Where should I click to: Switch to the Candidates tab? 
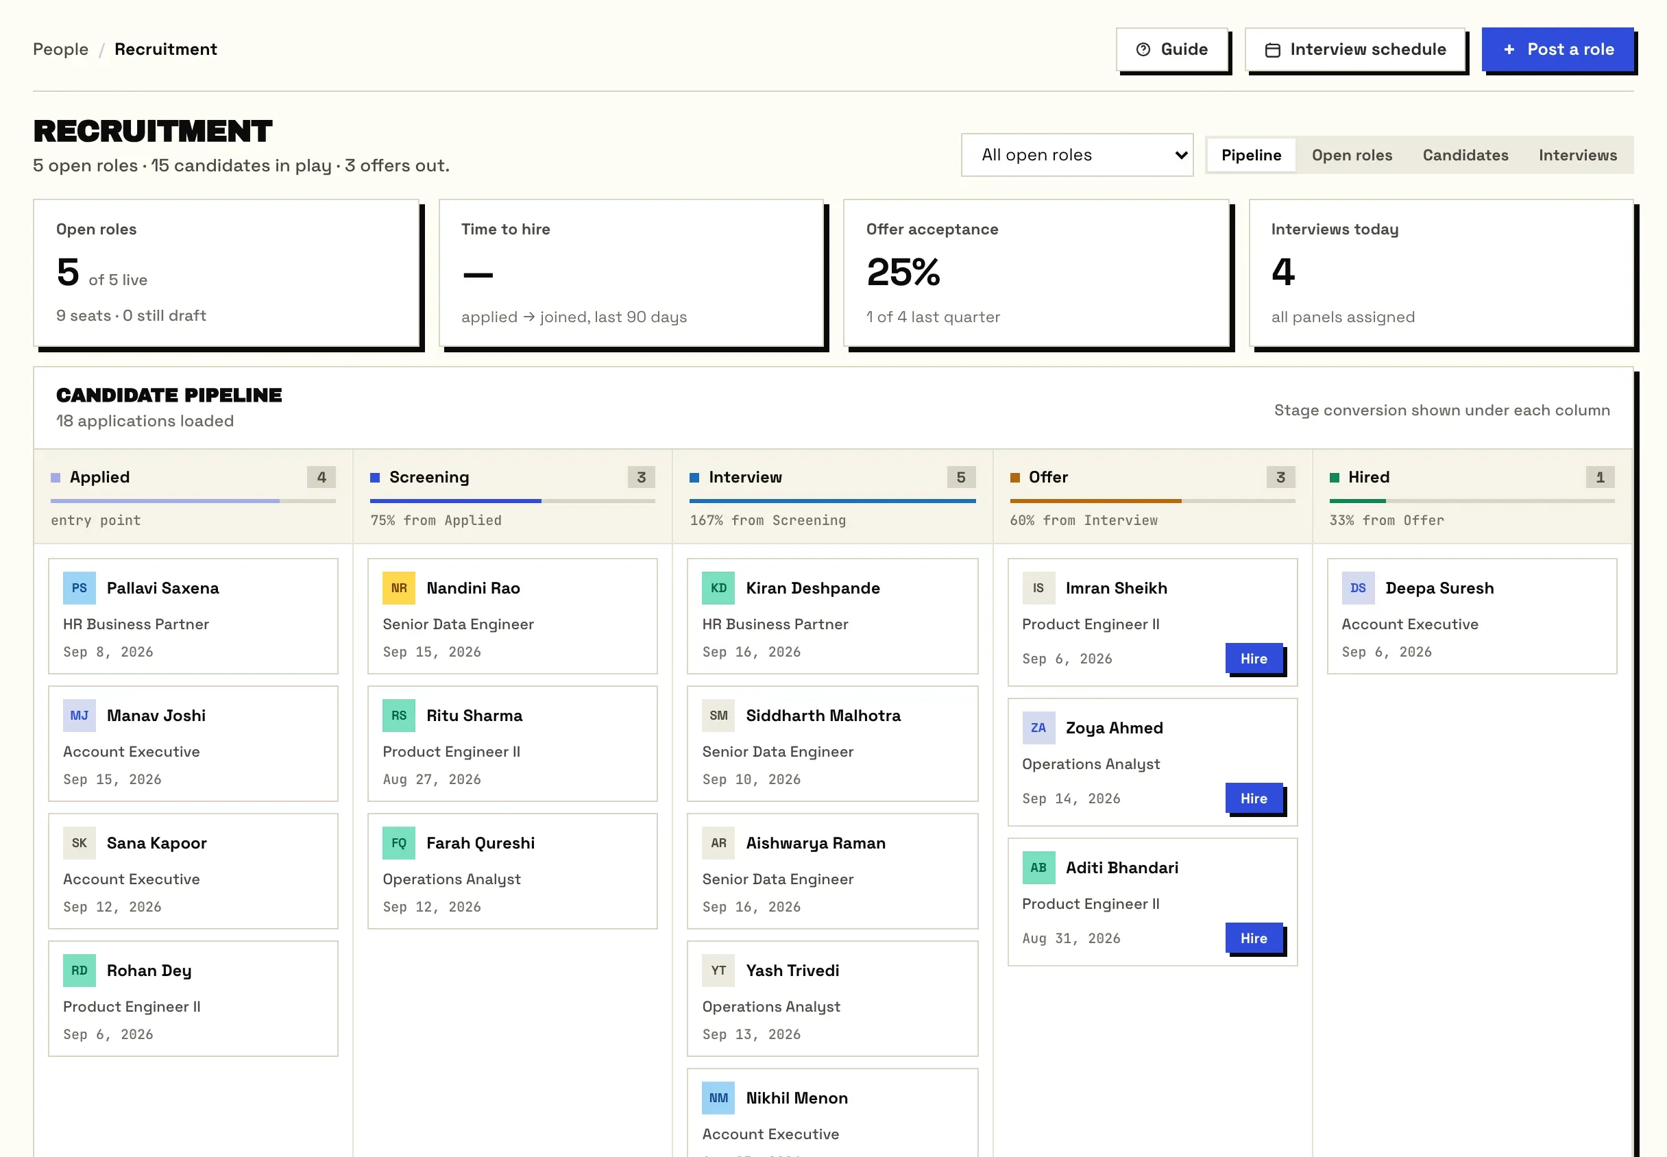coord(1465,155)
